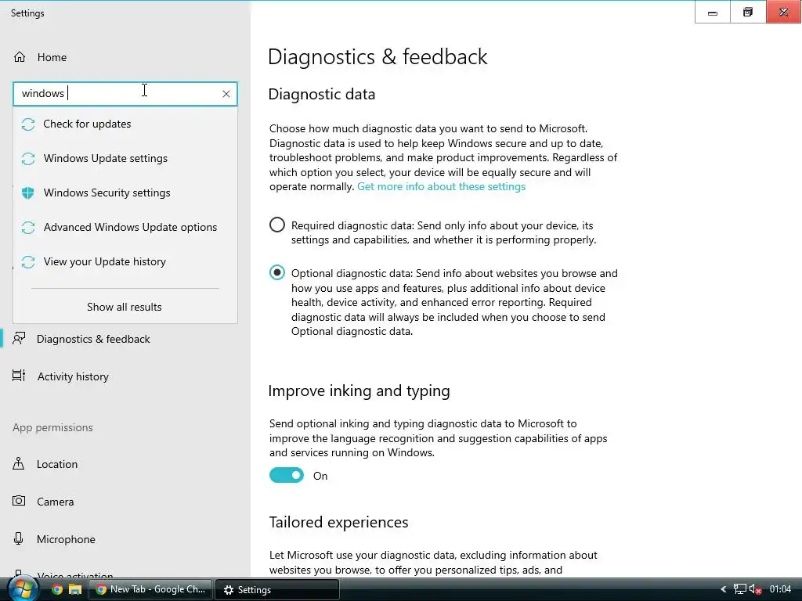Open the "Get more info about these settings" link
The height and width of the screenshot is (601, 802).
[x=442, y=186]
